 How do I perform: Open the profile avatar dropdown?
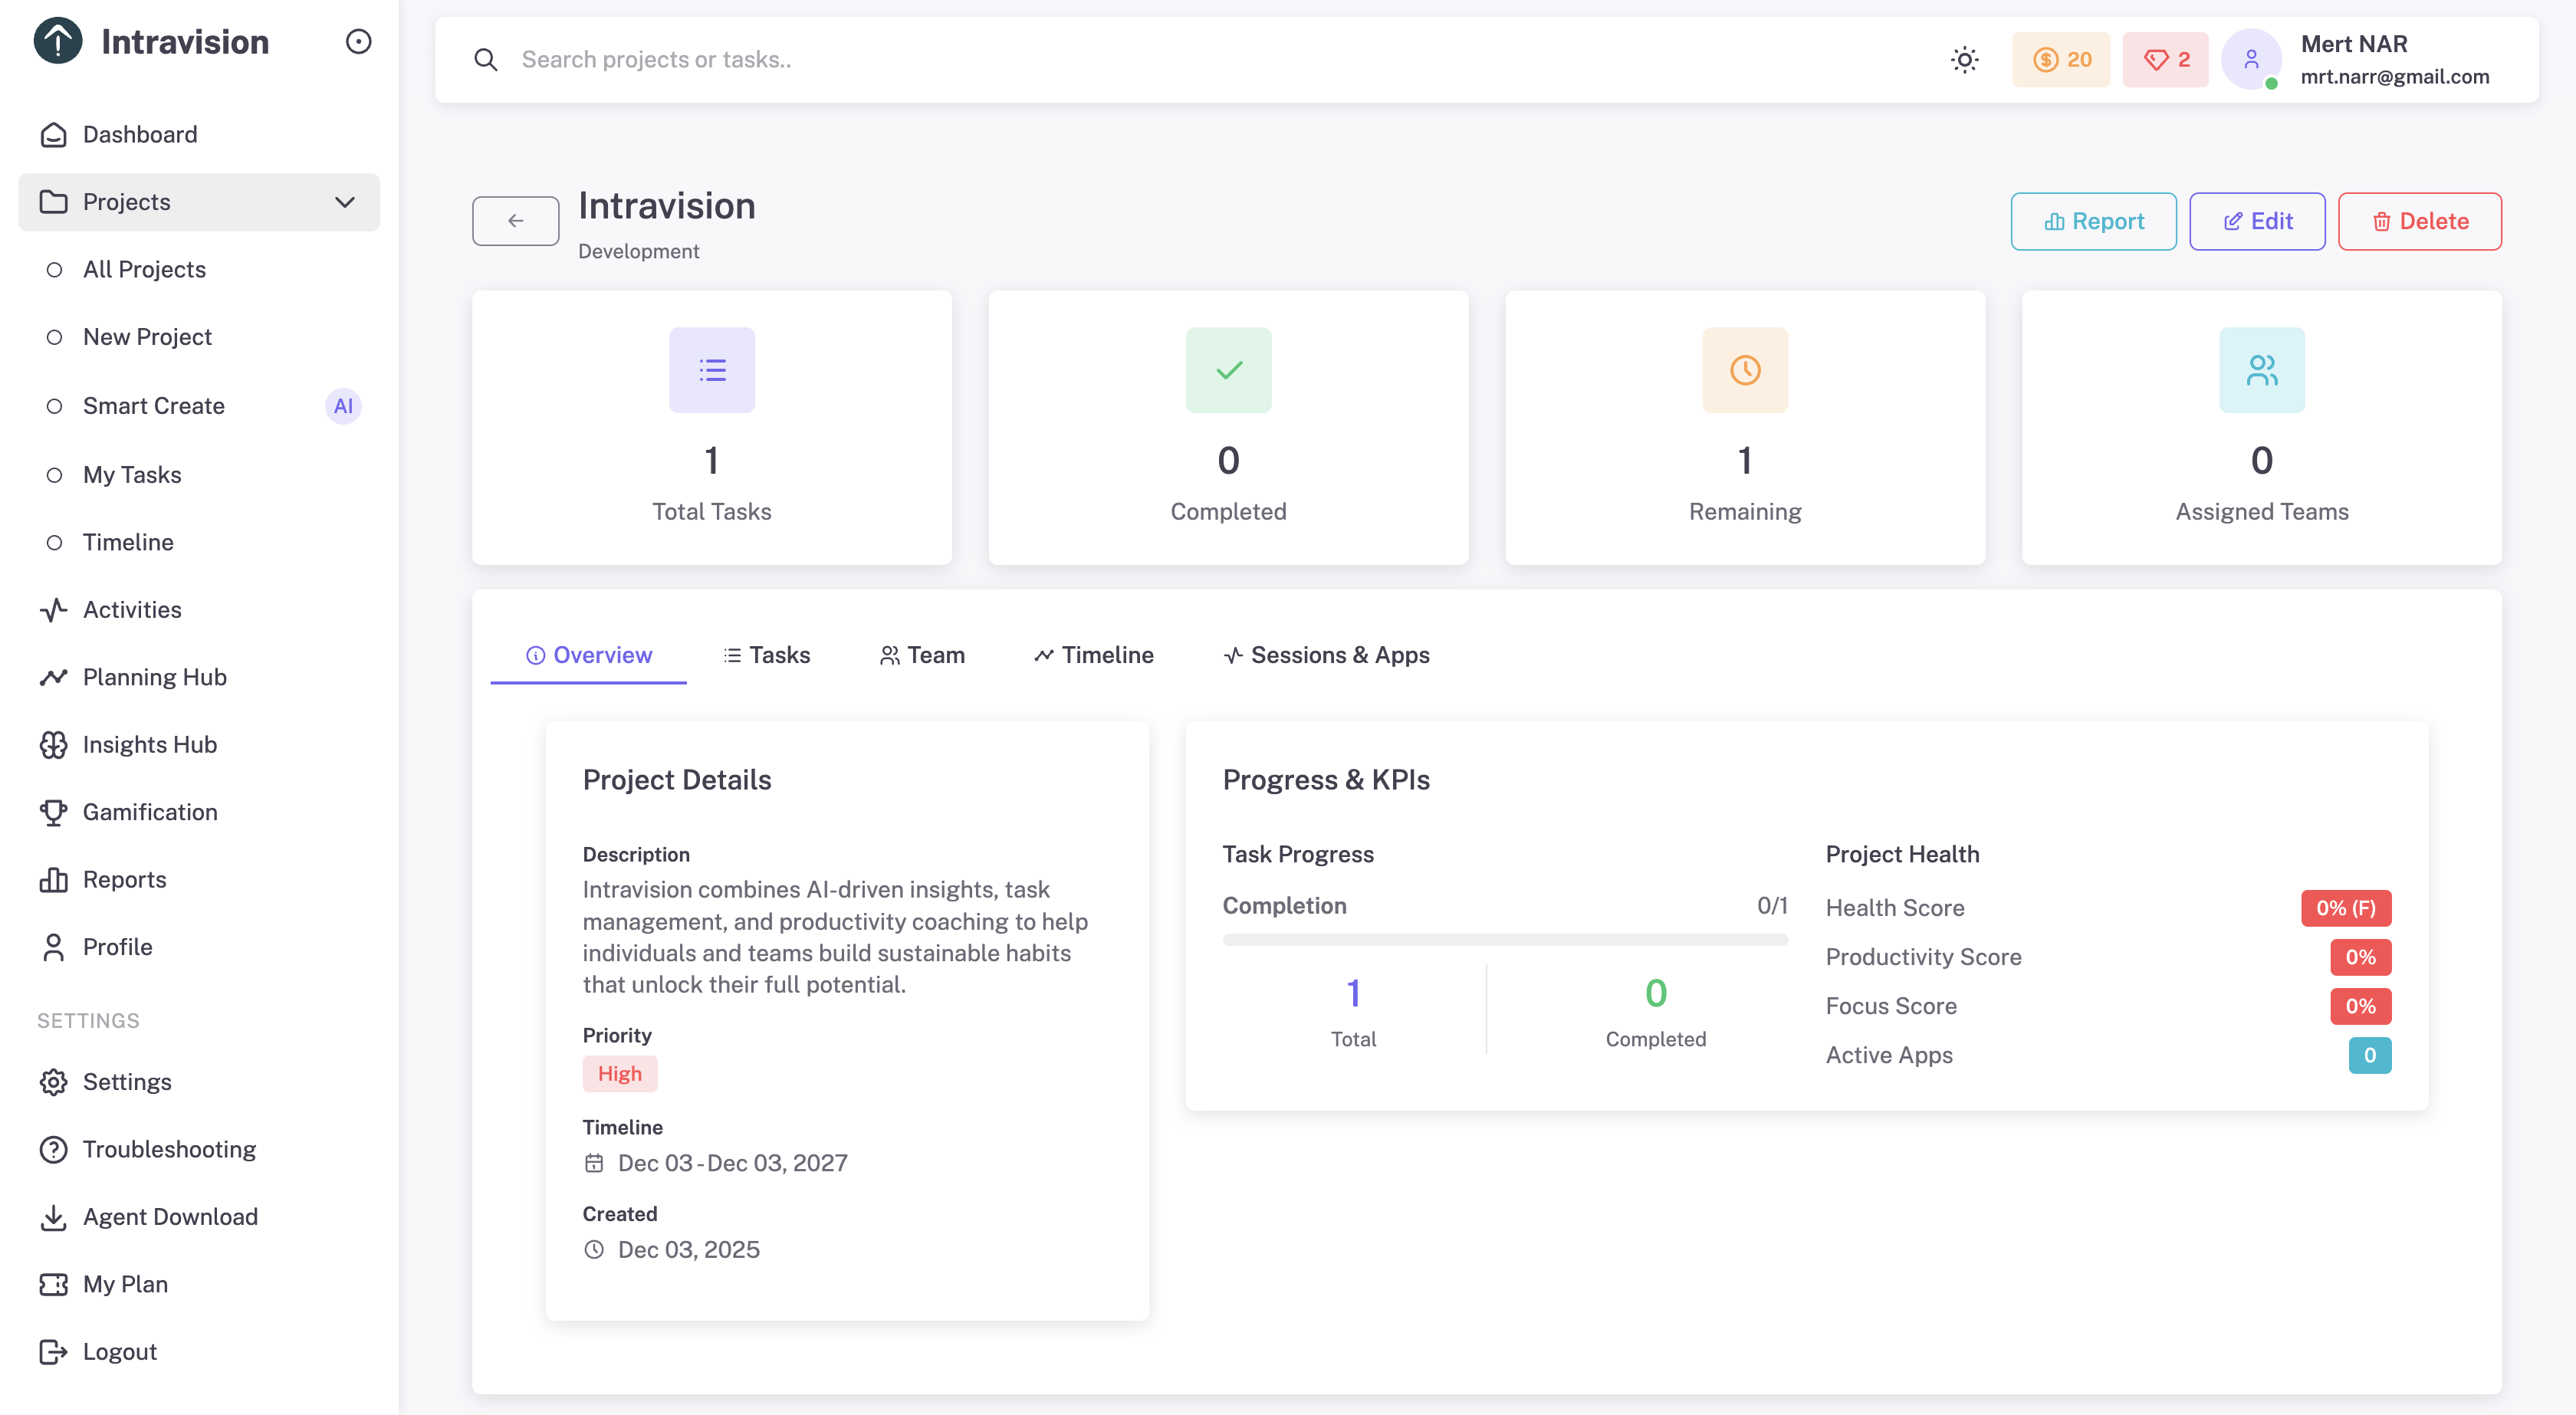tap(2252, 60)
